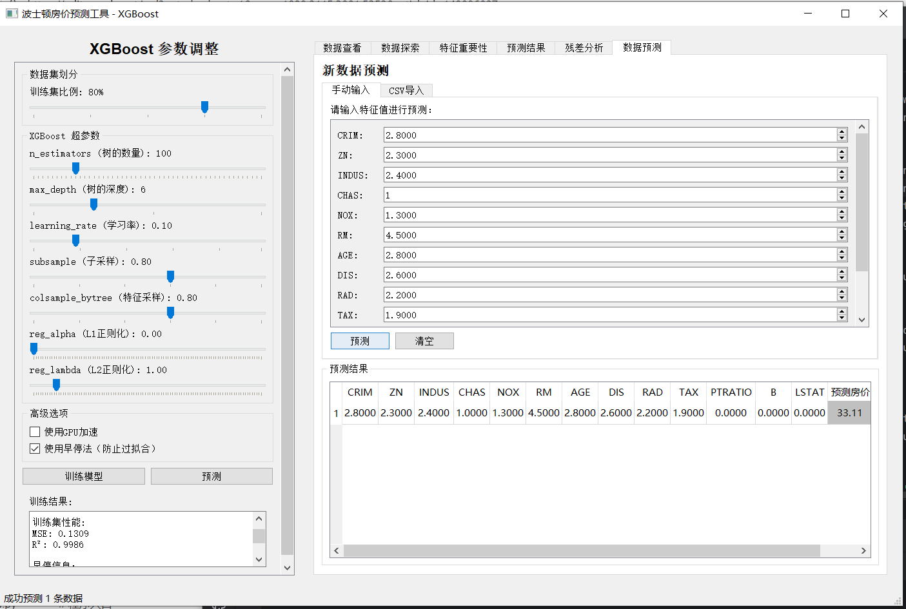Click the results table right scroll arrow
This screenshot has width=906, height=609.
point(863,550)
